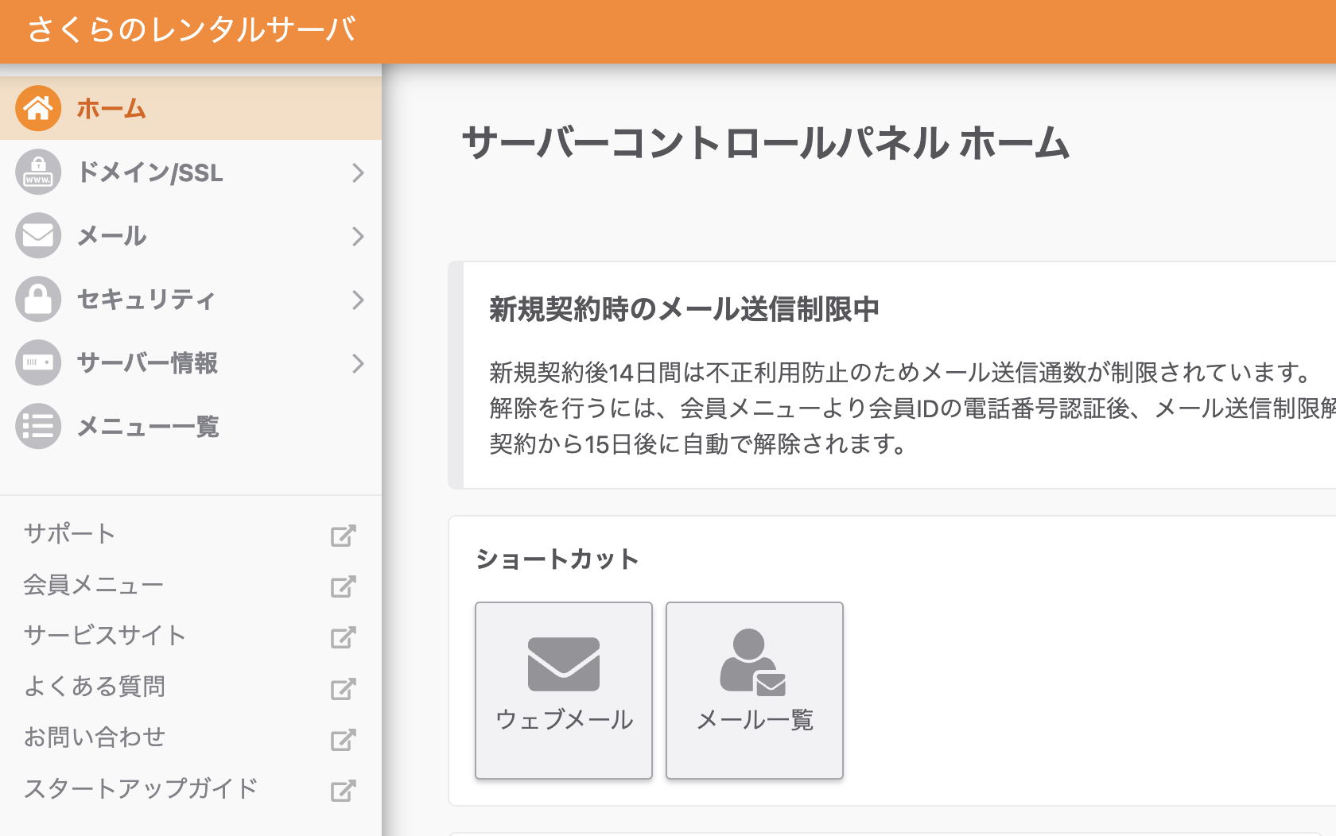Open the メニュー一覧 menu label
1336x836 pixels.
pyautogui.click(x=148, y=427)
